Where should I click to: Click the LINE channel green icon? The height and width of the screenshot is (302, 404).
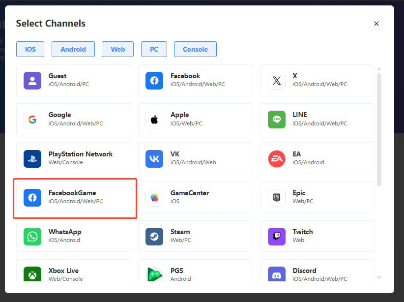[276, 119]
